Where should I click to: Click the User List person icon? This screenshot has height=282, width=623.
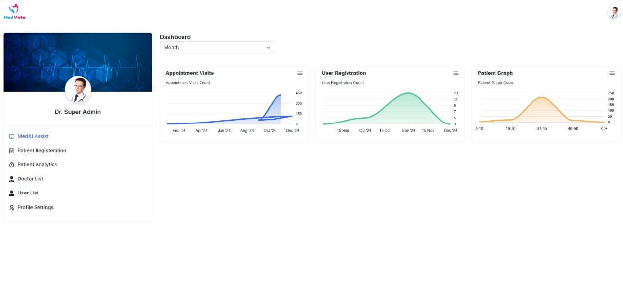pos(12,193)
